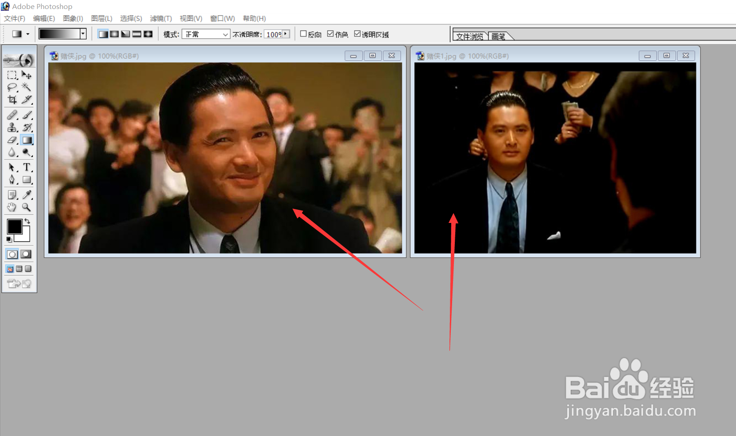736x436 pixels.
Task: Uncheck the 透明区域 (Transparency) checkbox
Action: click(357, 34)
